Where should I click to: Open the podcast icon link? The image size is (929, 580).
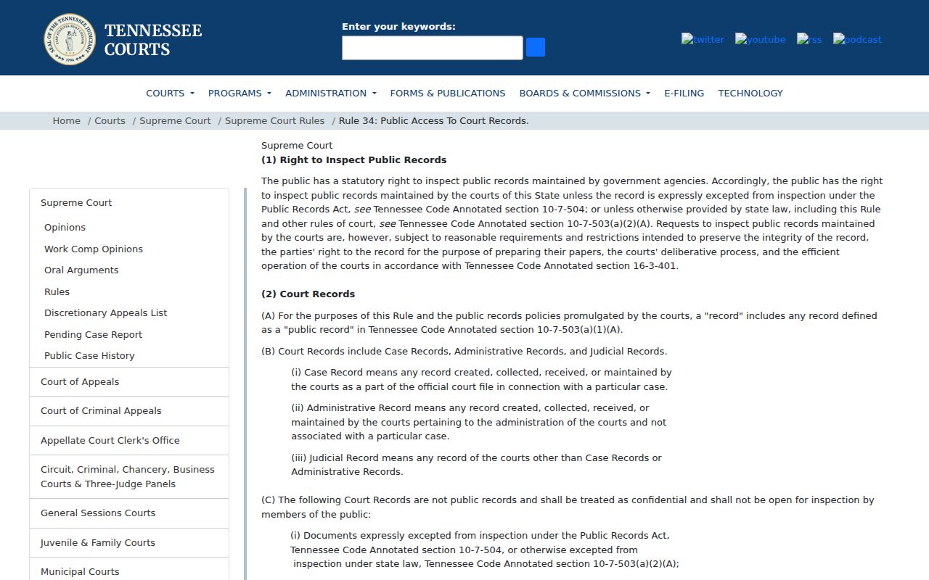point(857,39)
